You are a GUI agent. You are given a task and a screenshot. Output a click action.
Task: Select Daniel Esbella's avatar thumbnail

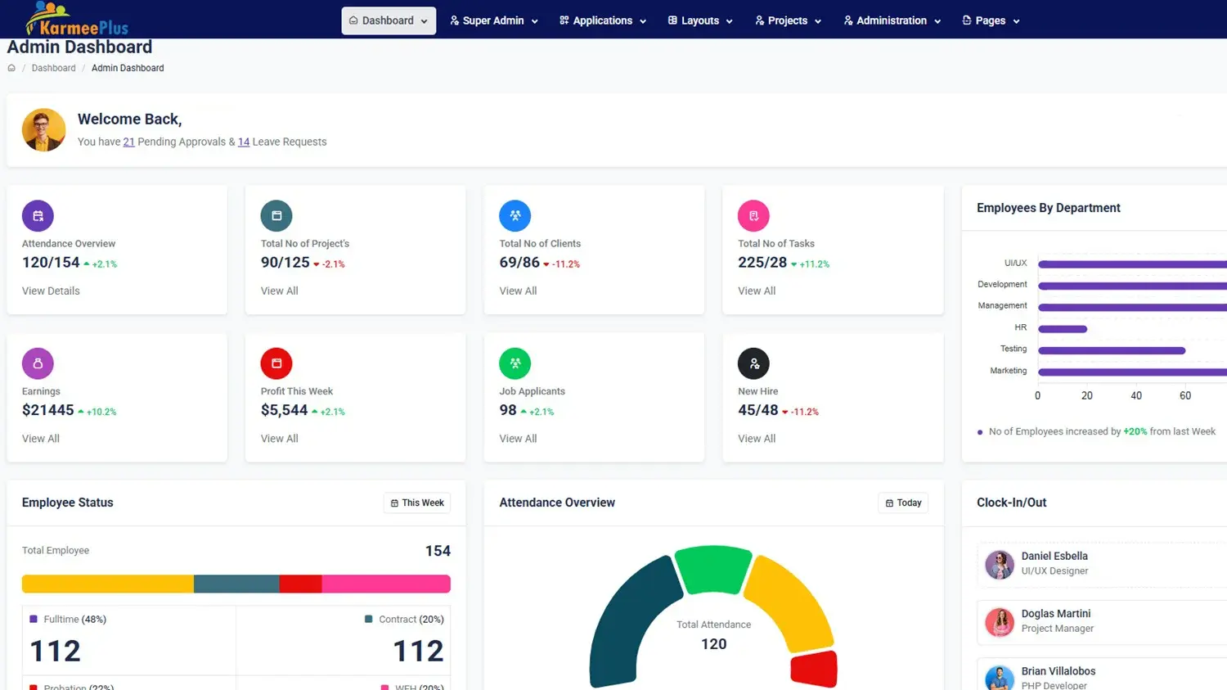[x=1000, y=565]
